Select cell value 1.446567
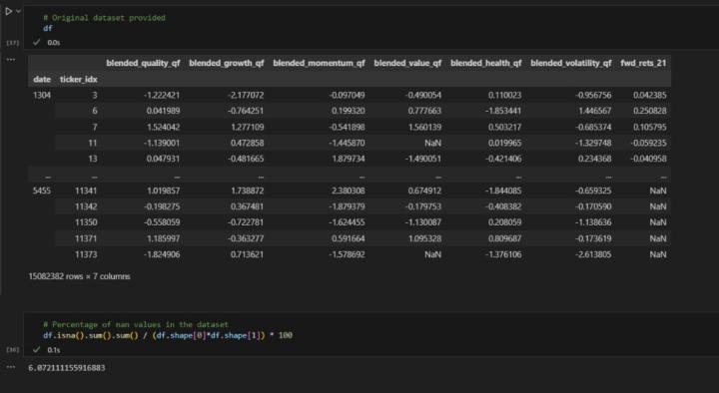Image resolution: width=719 pixels, height=393 pixels. click(x=594, y=111)
